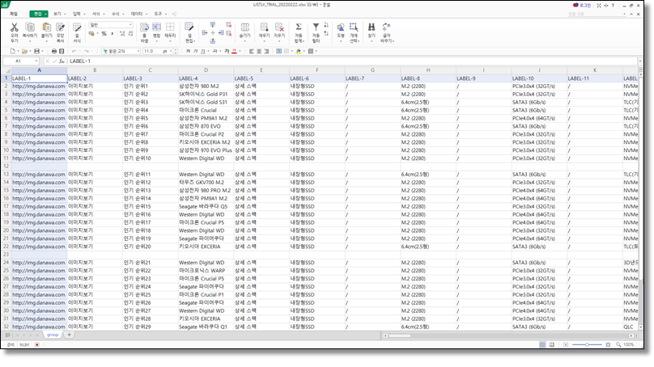This screenshot has height=367, width=654.
Task: Toggle italic text formatting
Action: click(195, 51)
